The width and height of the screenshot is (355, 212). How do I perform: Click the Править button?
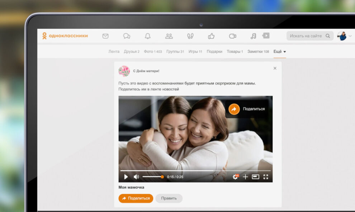[x=169, y=198]
